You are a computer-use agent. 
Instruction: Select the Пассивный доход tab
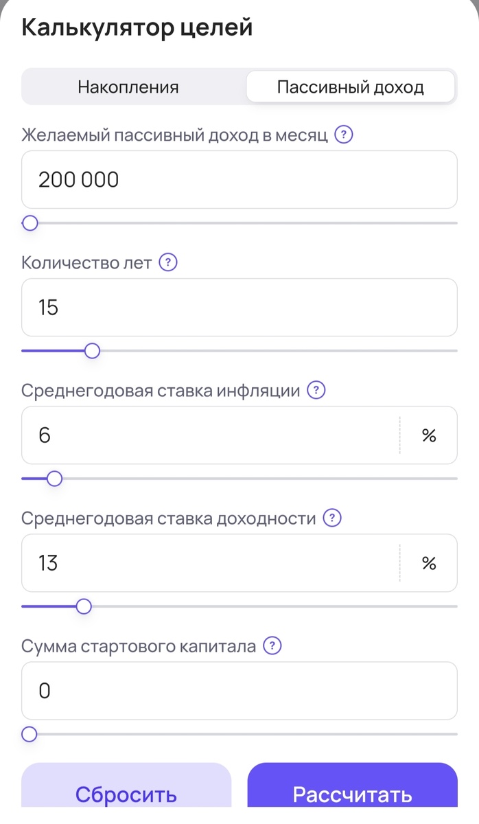coord(350,85)
